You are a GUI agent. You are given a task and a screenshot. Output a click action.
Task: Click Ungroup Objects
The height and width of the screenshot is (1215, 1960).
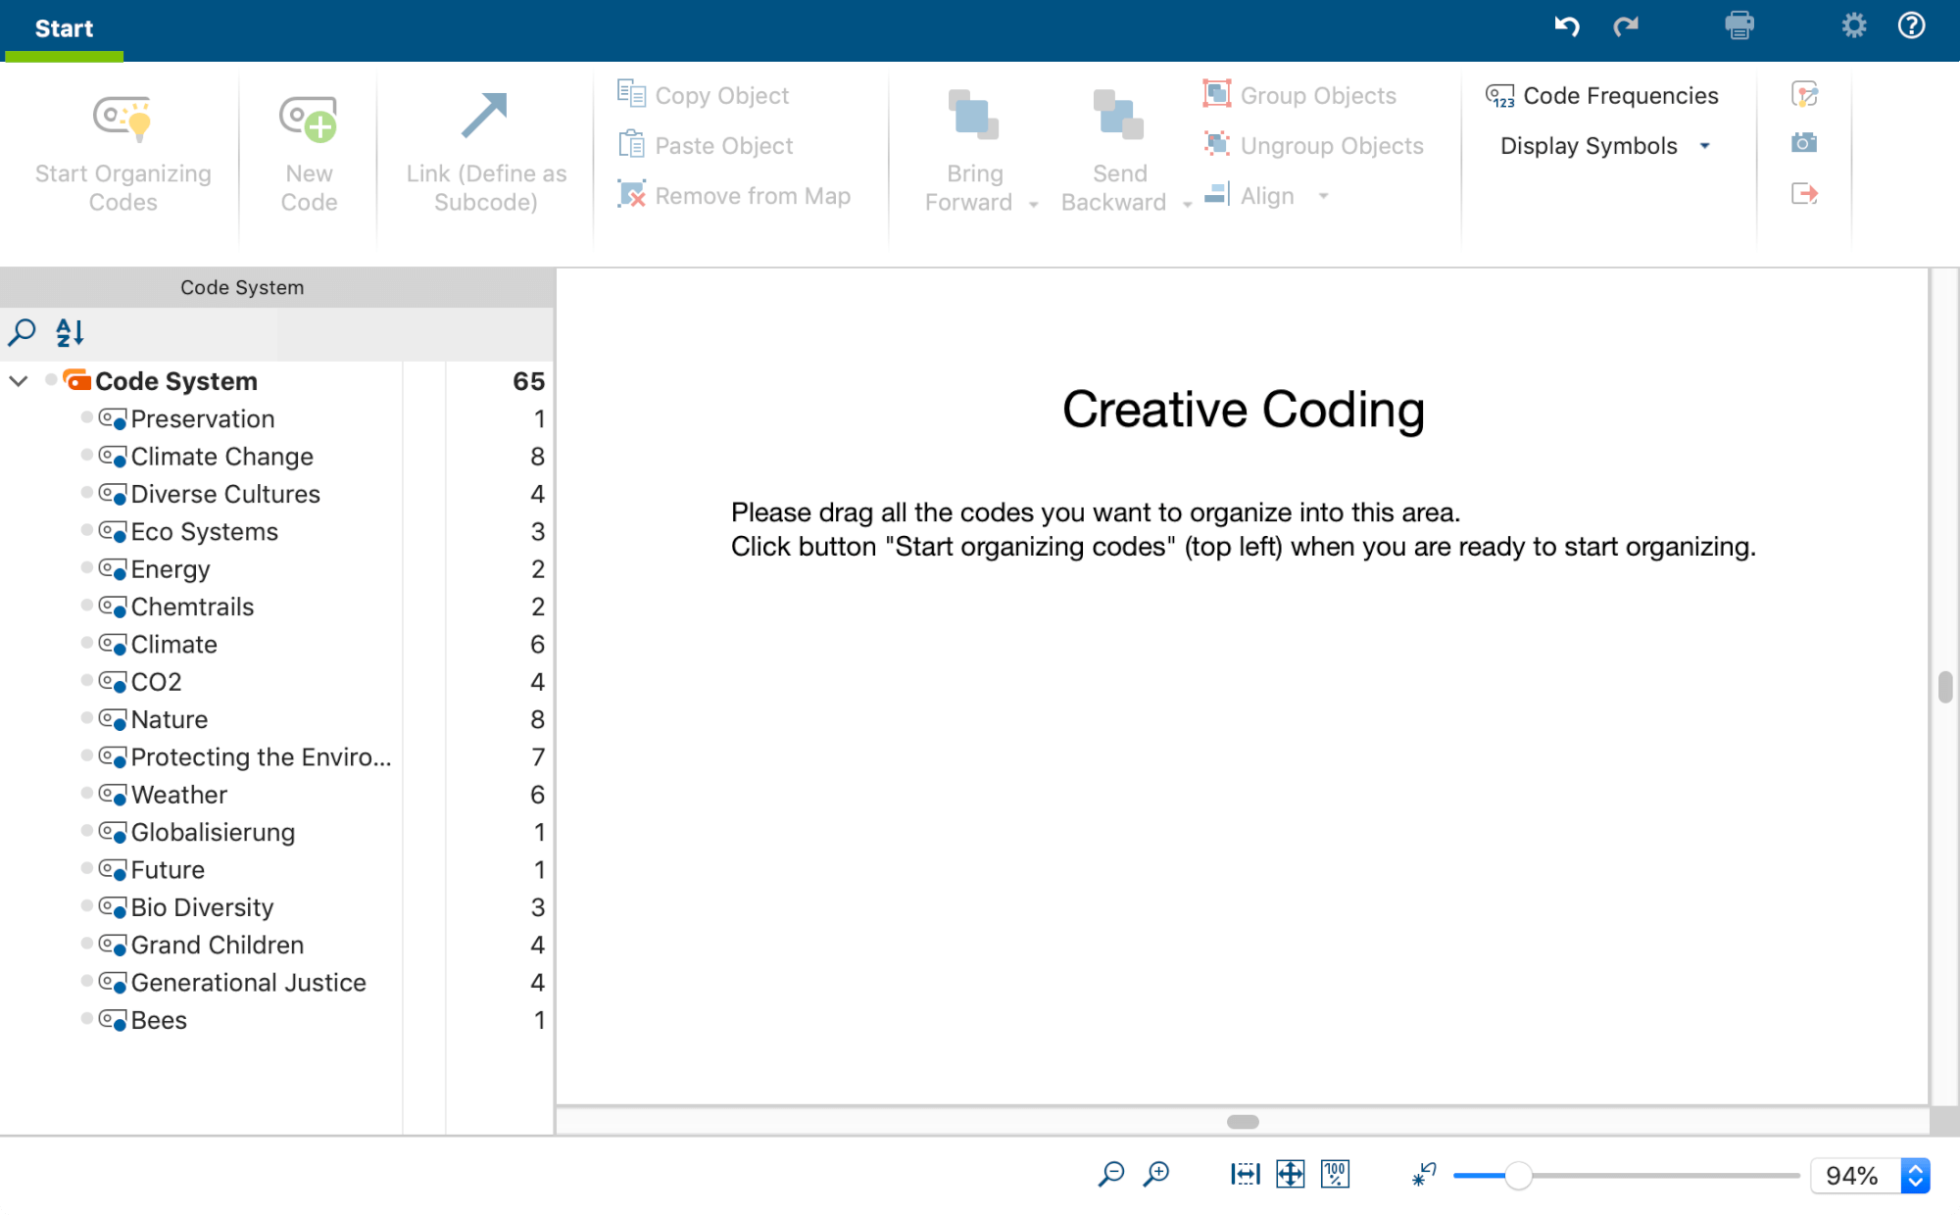tap(1313, 145)
